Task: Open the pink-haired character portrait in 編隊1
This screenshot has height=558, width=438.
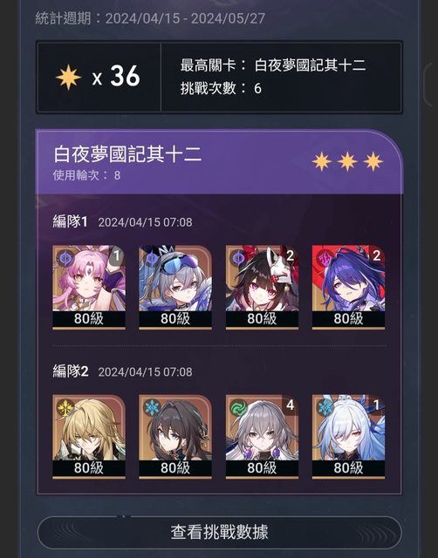Action: [x=89, y=287]
